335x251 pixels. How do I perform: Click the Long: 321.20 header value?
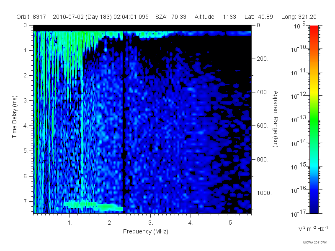tap(299, 17)
